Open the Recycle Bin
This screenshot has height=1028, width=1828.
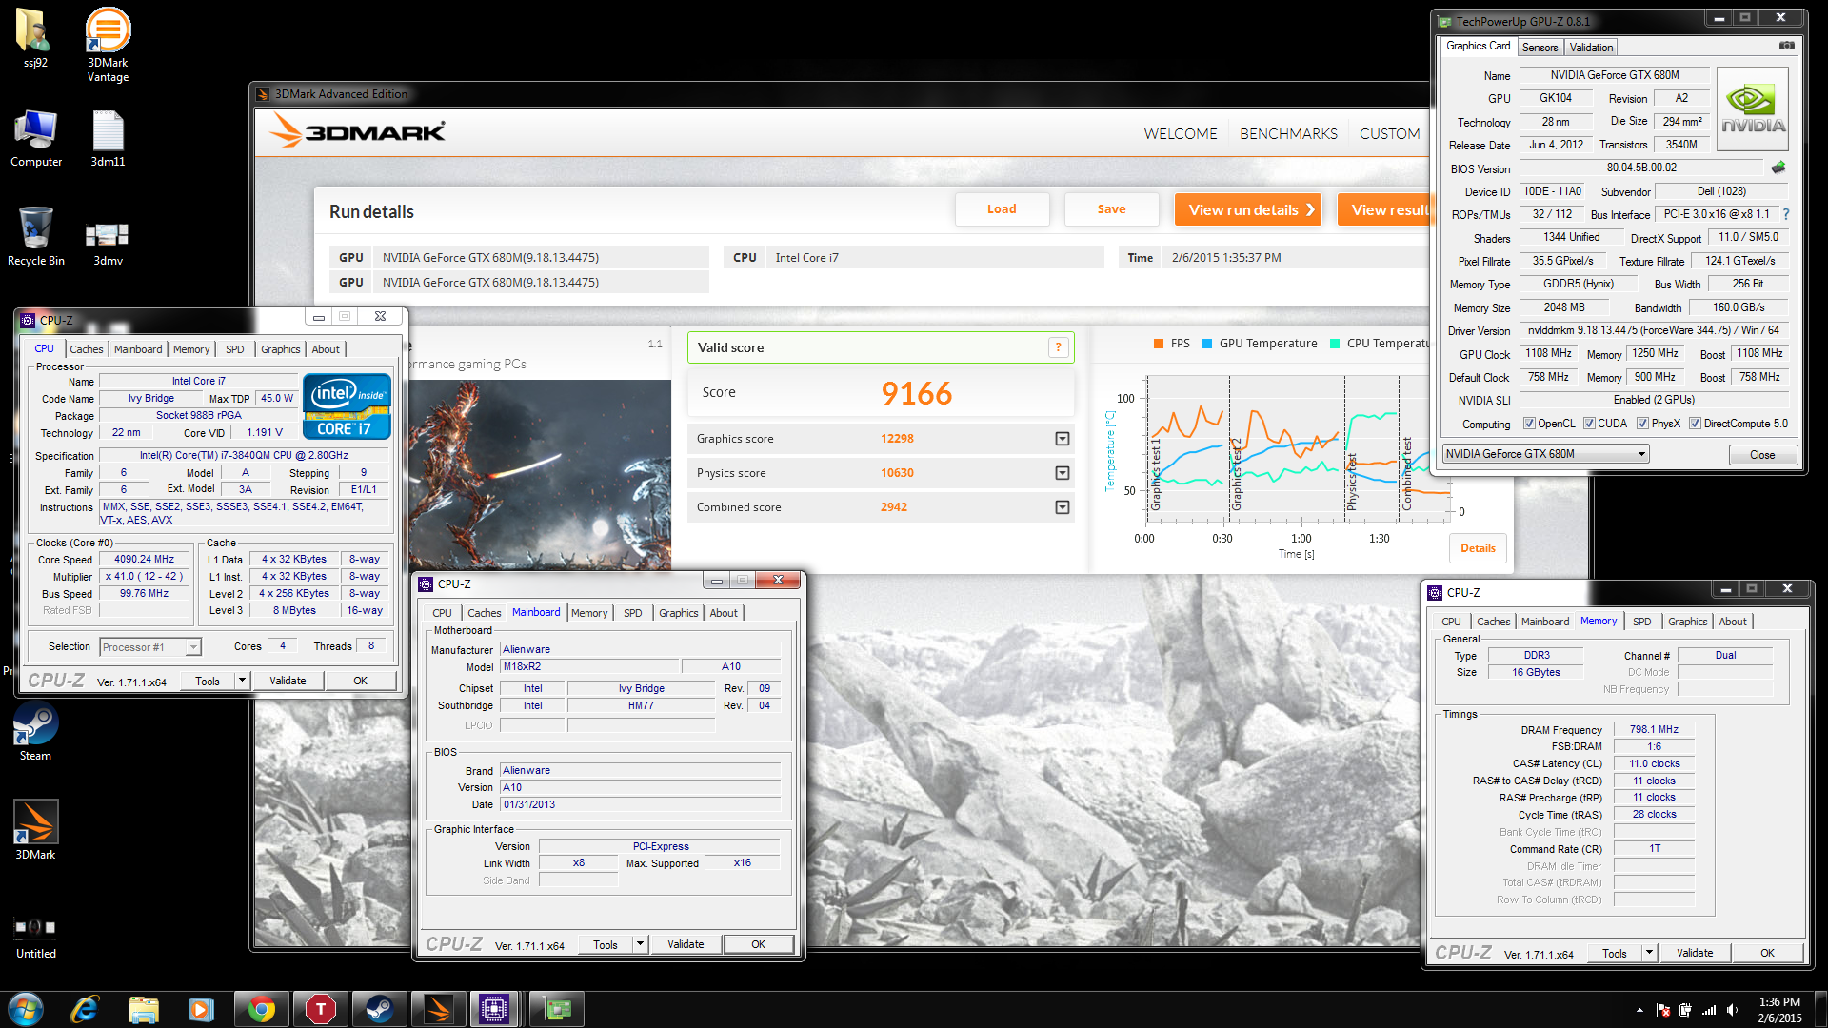coord(36,236)
